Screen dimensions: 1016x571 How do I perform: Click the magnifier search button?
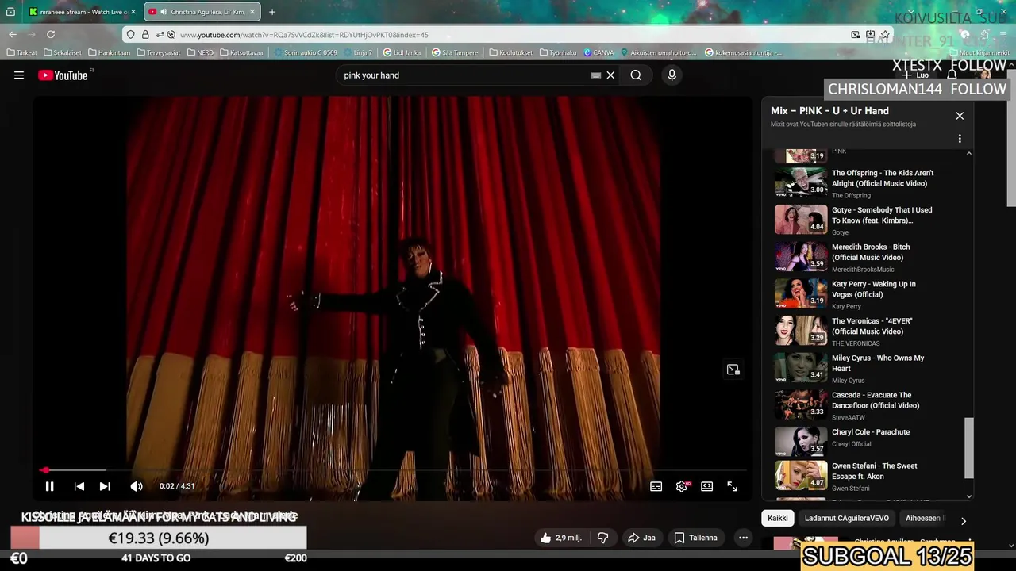(636, 75)
